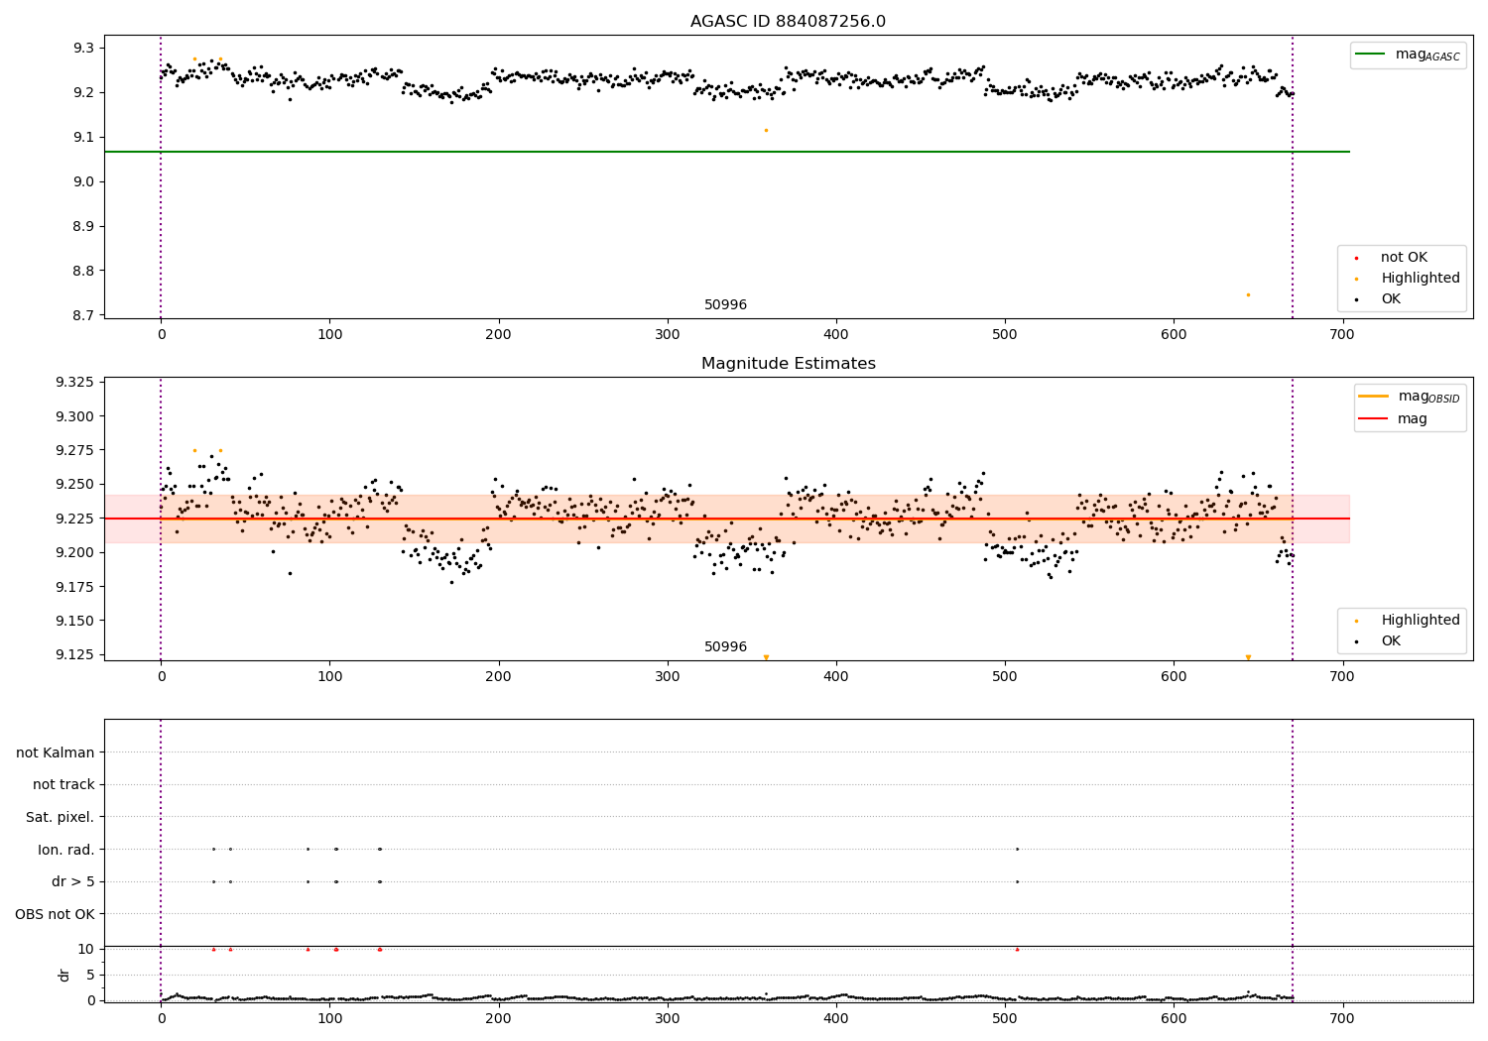Click the '9.0' y-axis tick of the top panel
Screen dimensions: 1488x1041
point(84,181)
